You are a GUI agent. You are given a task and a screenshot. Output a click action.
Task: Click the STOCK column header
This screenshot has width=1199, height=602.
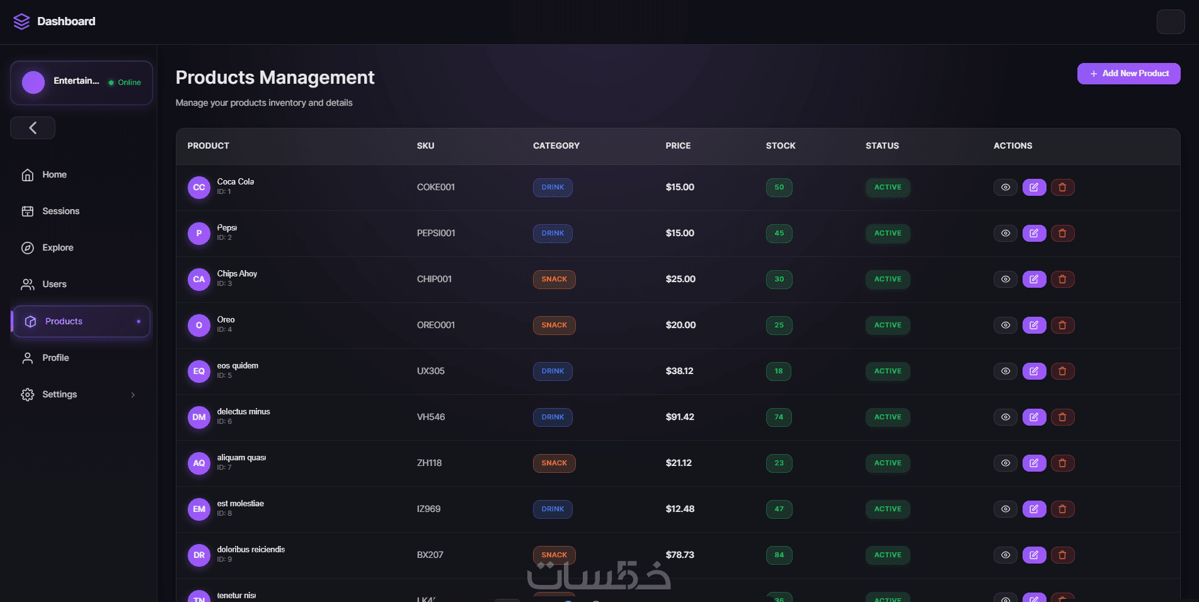click(x=781, y=145)
